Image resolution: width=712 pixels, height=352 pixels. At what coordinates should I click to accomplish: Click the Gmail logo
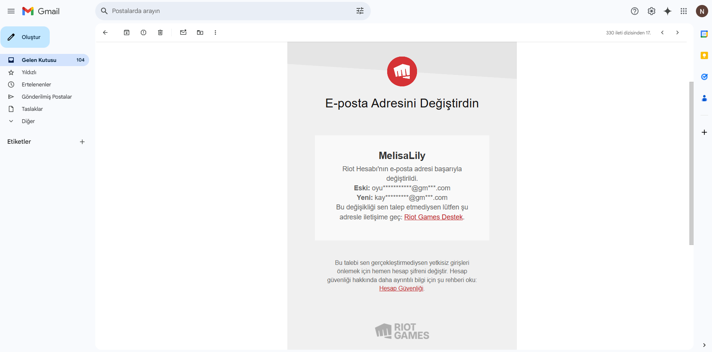(41, 11)
